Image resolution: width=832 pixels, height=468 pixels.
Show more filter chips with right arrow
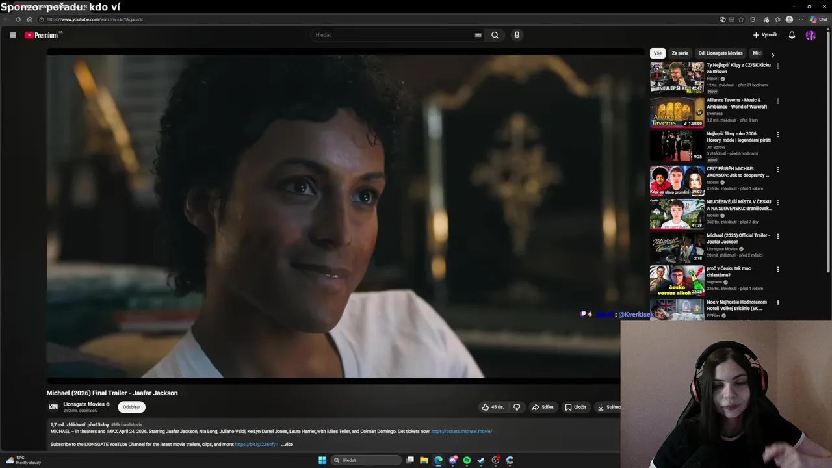773,55
